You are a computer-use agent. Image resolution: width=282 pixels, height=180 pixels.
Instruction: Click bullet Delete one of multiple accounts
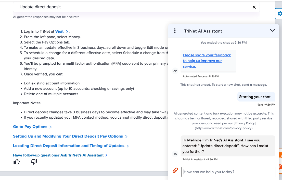pyautogui.click(x=51, y=94)
